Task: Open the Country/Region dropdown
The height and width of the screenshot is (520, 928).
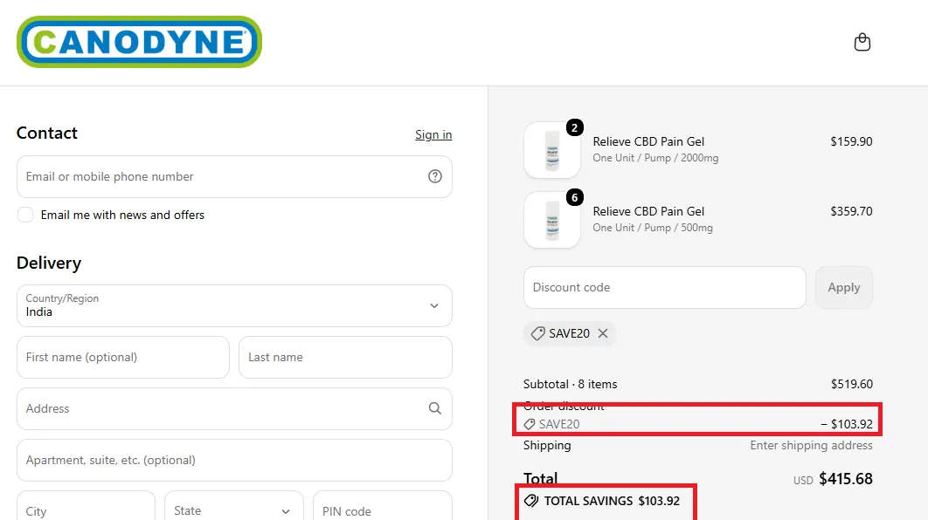Action: [234, 305]
